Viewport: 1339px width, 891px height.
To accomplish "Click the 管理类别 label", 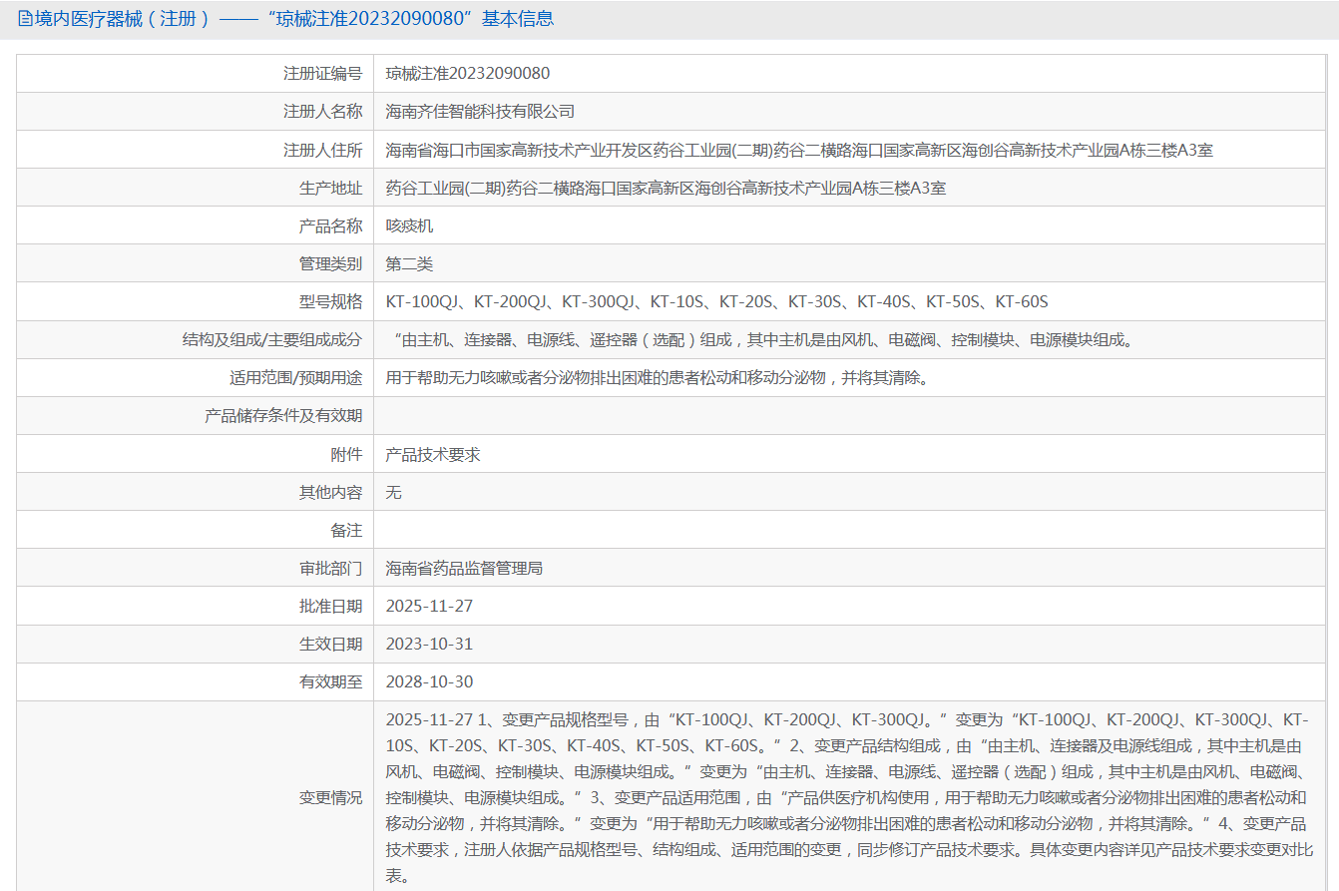I will [x=330, y=263].
